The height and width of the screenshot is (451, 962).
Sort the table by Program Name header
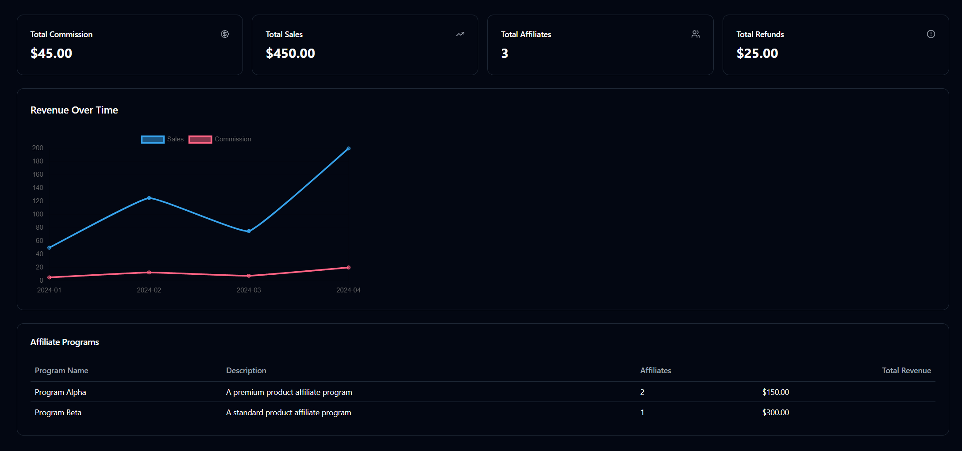[62, 371]
